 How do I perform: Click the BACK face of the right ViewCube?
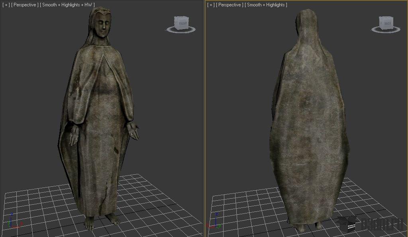tap(387, 23)
